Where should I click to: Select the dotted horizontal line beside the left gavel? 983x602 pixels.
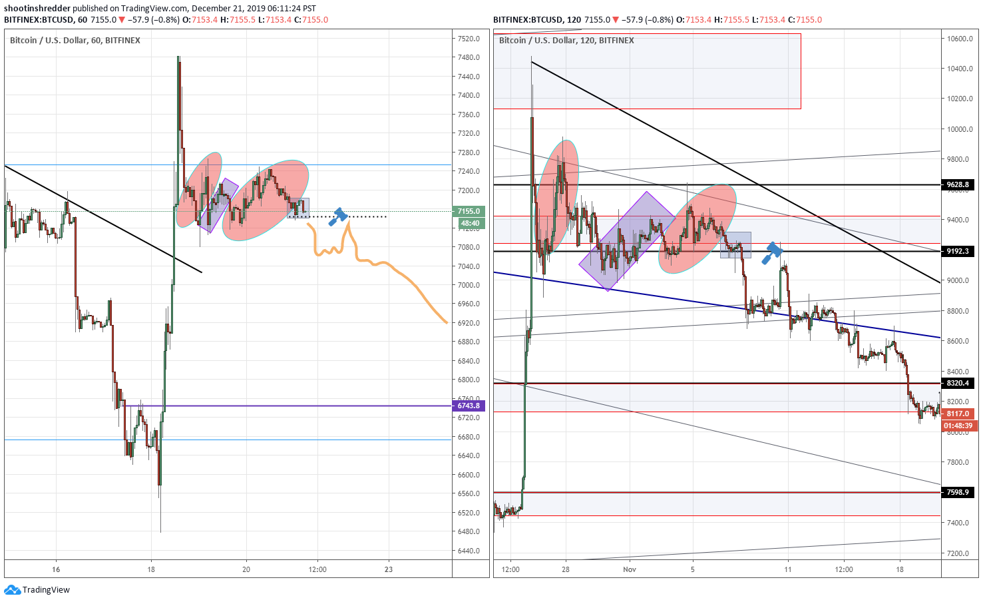(337, 216)
